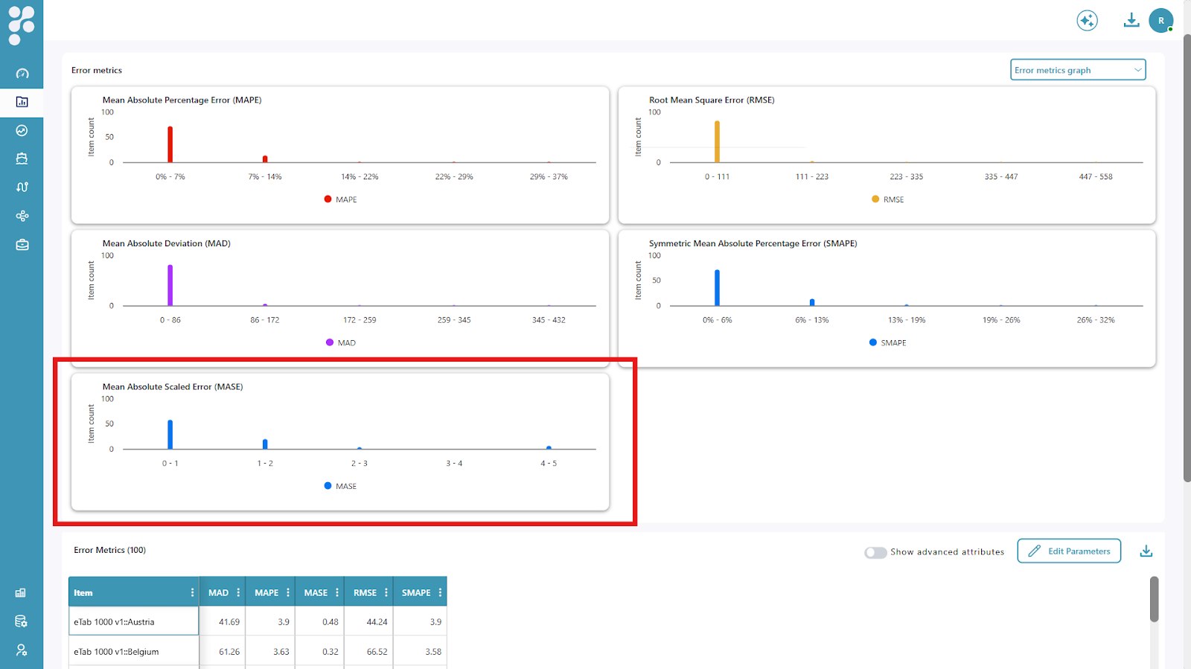1191x669 pixels.
Task: Click the 41.69 MAD value cell
Action: (223, 621)
